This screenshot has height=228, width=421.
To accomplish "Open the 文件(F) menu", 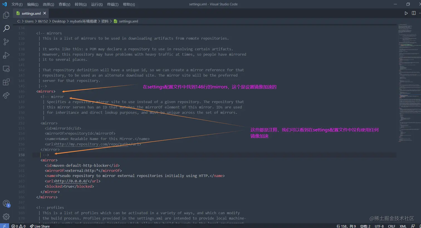I will [x=17, y=4].
